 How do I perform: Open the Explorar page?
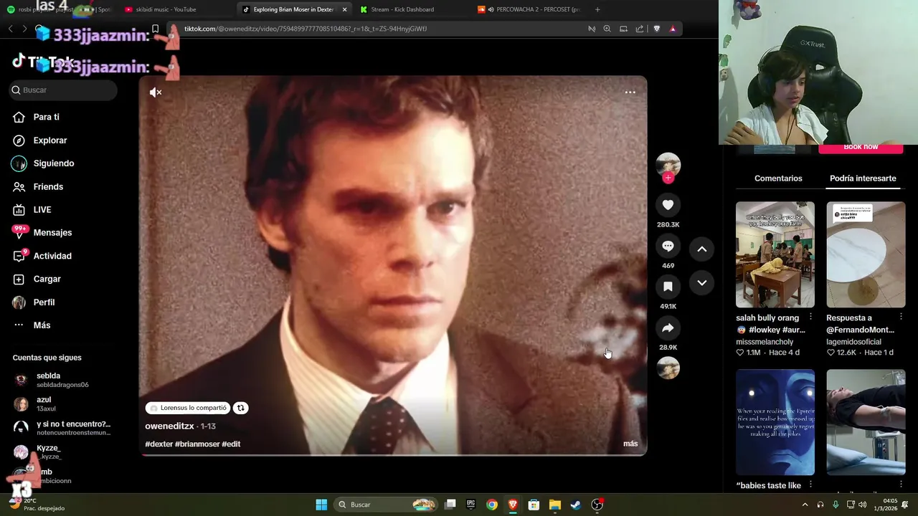coord(49,140)
